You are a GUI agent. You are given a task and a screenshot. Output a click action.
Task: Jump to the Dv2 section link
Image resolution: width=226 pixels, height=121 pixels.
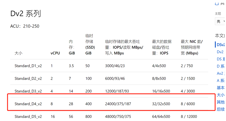[x=220, y=52]
